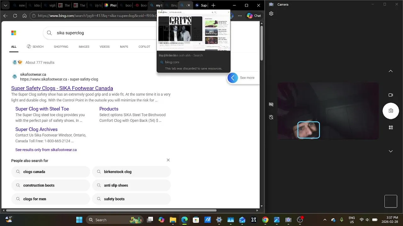
Task: Toggle the Camera photo timer
Action: [x=271, y=117]
